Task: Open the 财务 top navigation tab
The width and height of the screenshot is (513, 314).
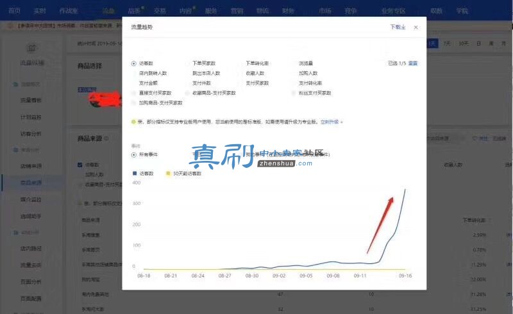Action: pyautogui.click(x=288, y=11)
